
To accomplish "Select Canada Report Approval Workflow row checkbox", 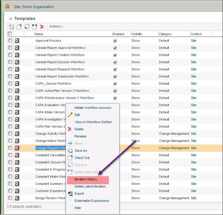I will [x=10, y=47].
